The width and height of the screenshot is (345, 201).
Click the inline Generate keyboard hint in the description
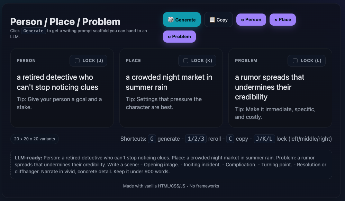click(x=34, y=30)
